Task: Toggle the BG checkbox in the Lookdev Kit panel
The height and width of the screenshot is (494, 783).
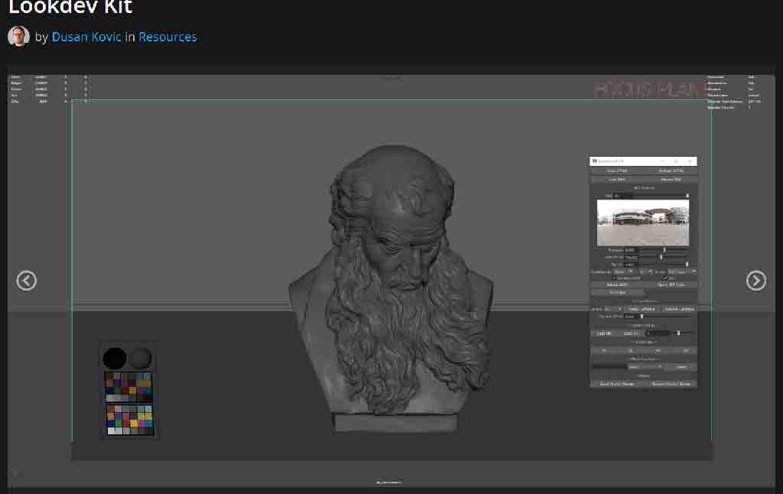Action: point(664,278)
